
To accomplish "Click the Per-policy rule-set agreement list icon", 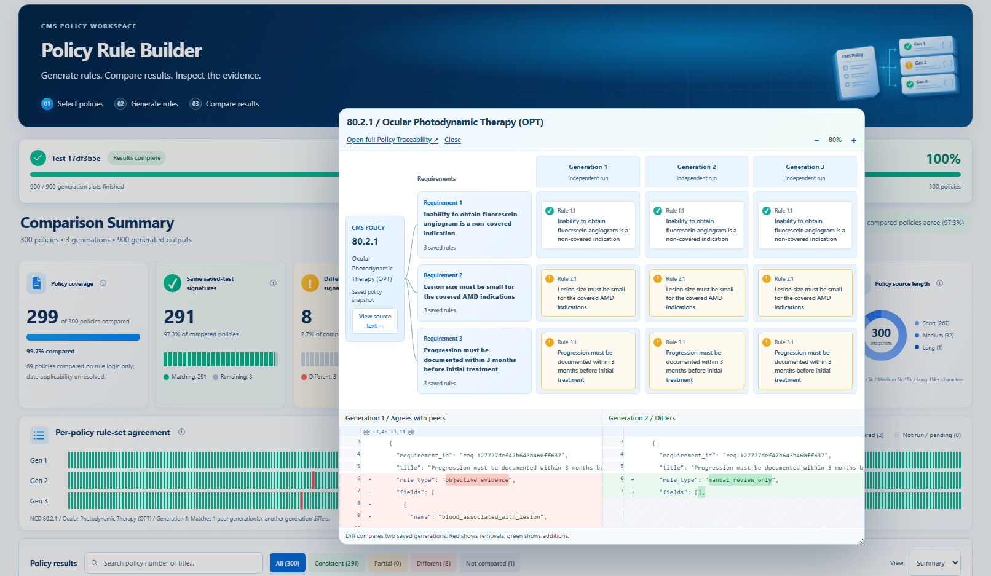I will 39,435.
